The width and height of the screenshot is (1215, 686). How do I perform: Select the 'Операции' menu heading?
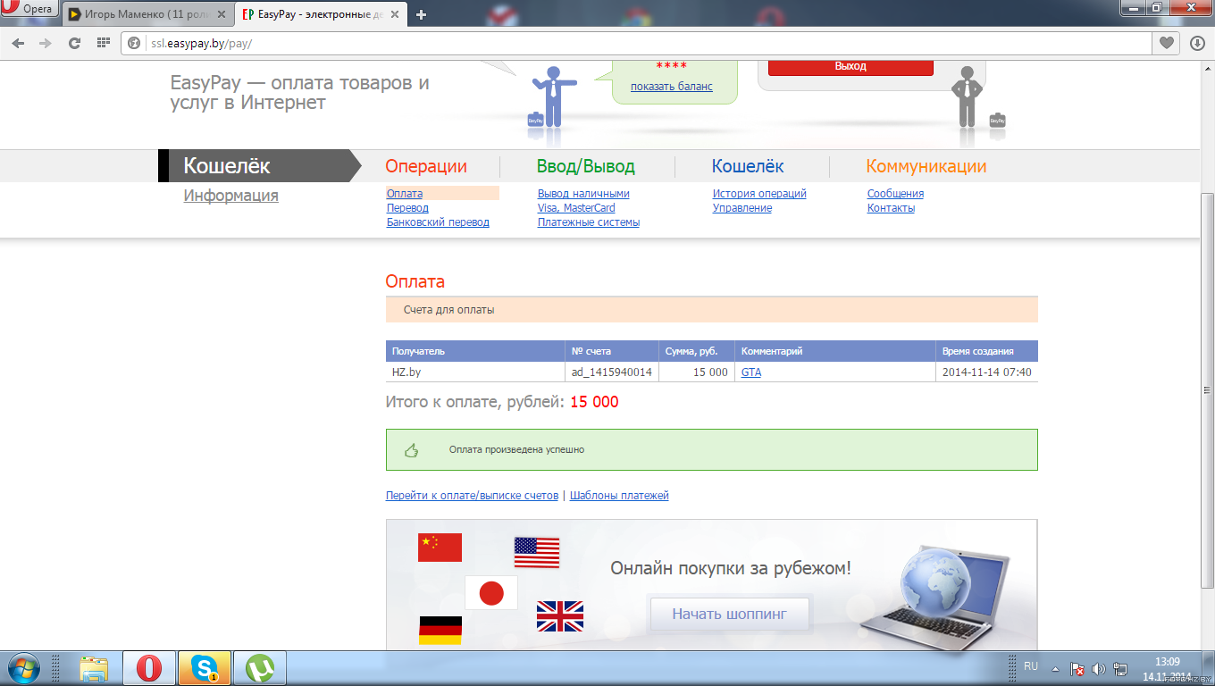tap(426, 167)
